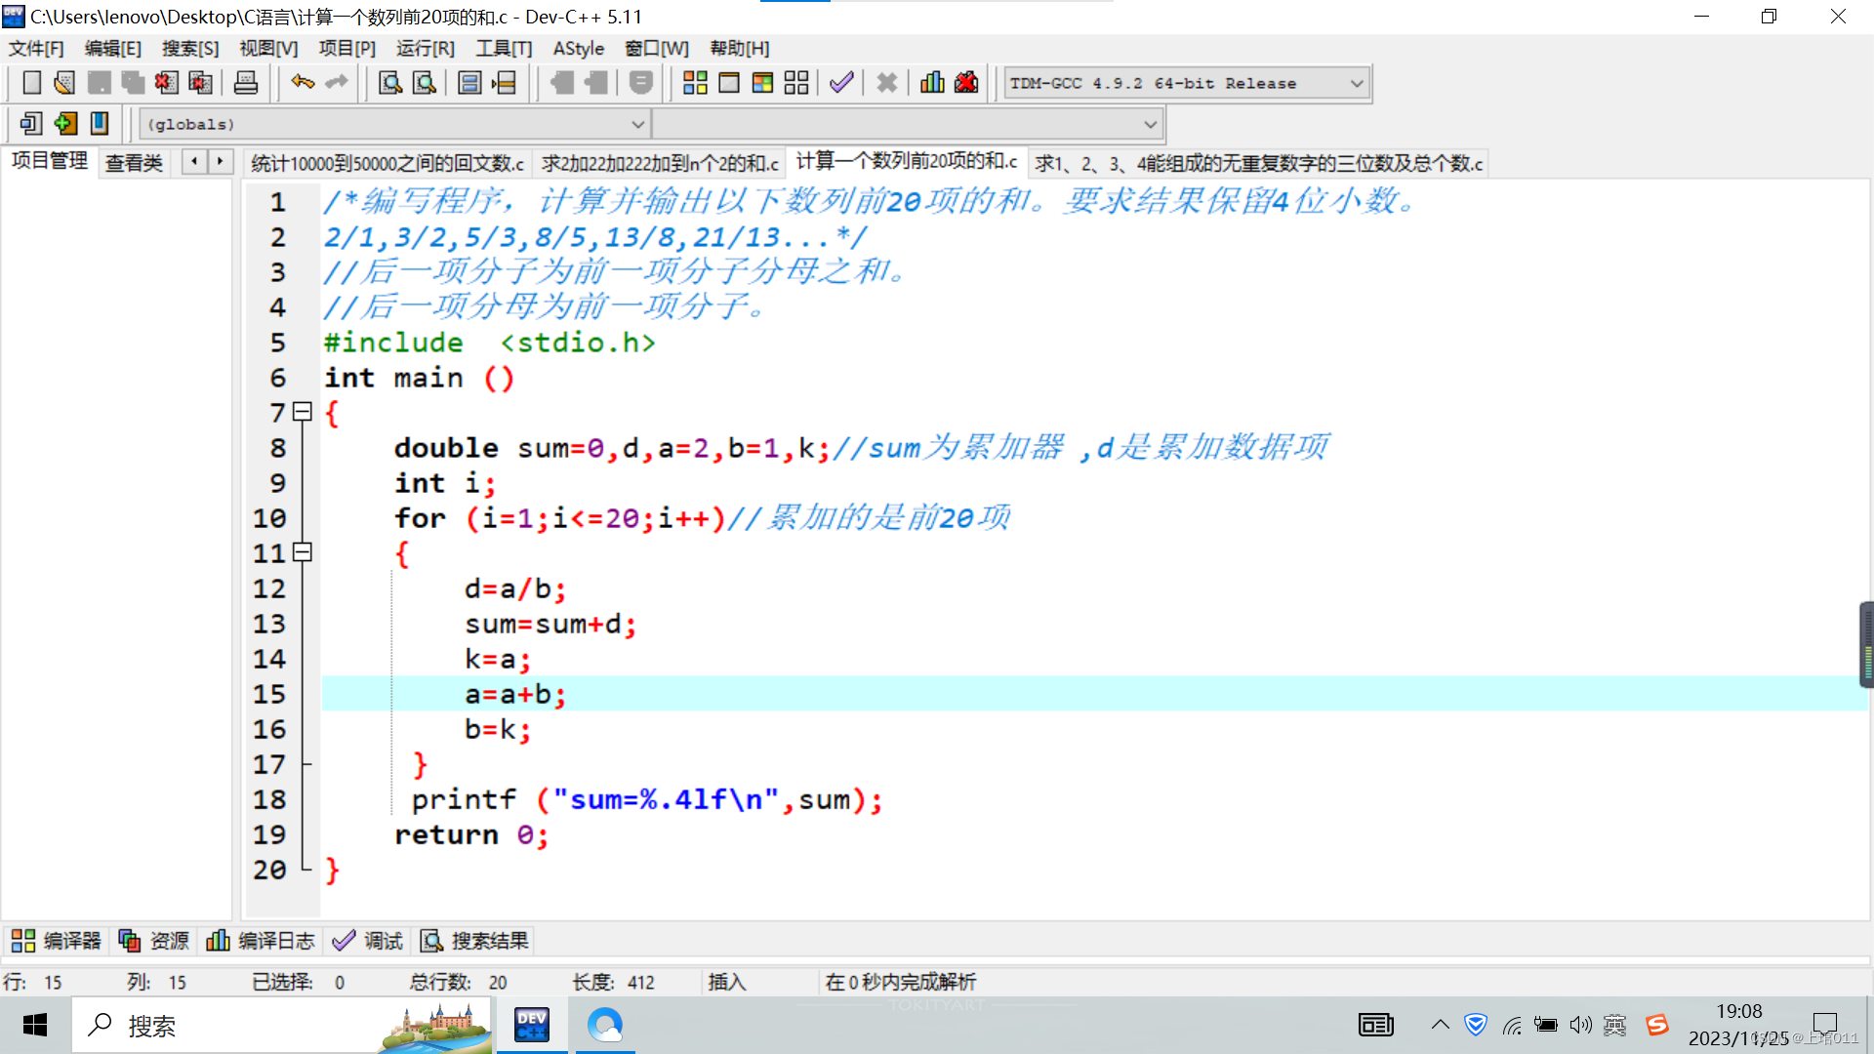Screen dimensions: 1874x1054
Task: Click the Undo arrow icon
Action: pos(303,83)
